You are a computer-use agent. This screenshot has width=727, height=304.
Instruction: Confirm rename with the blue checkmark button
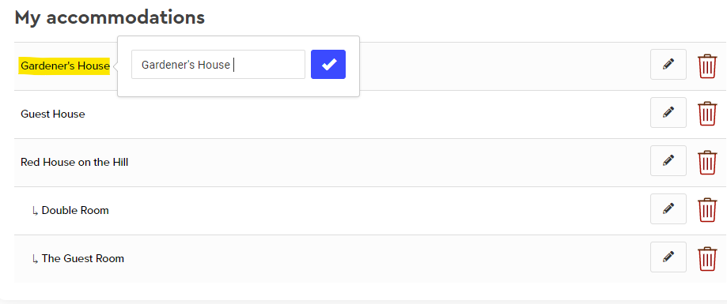[328, 64]
